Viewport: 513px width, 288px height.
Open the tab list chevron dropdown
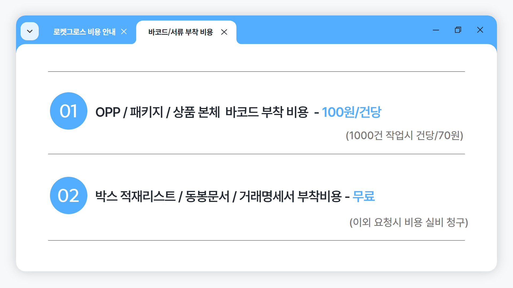tap(30, 31)
